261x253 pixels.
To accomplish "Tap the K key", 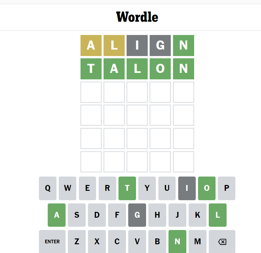I will coord(197,215).
